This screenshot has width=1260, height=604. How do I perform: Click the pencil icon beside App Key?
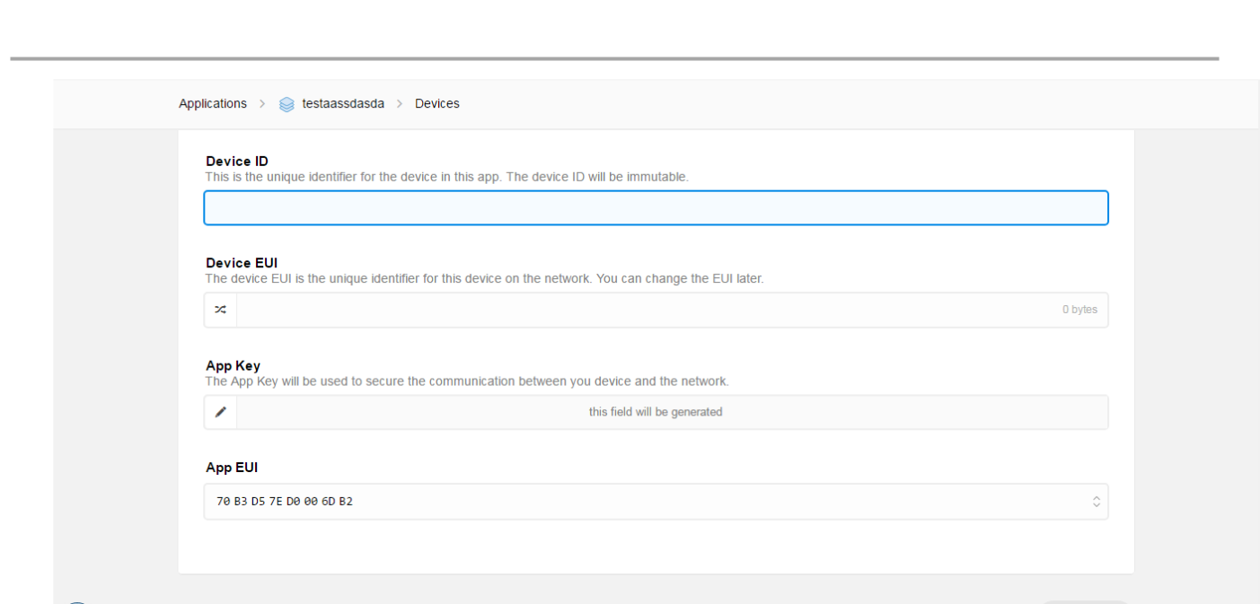click(220, 412)
